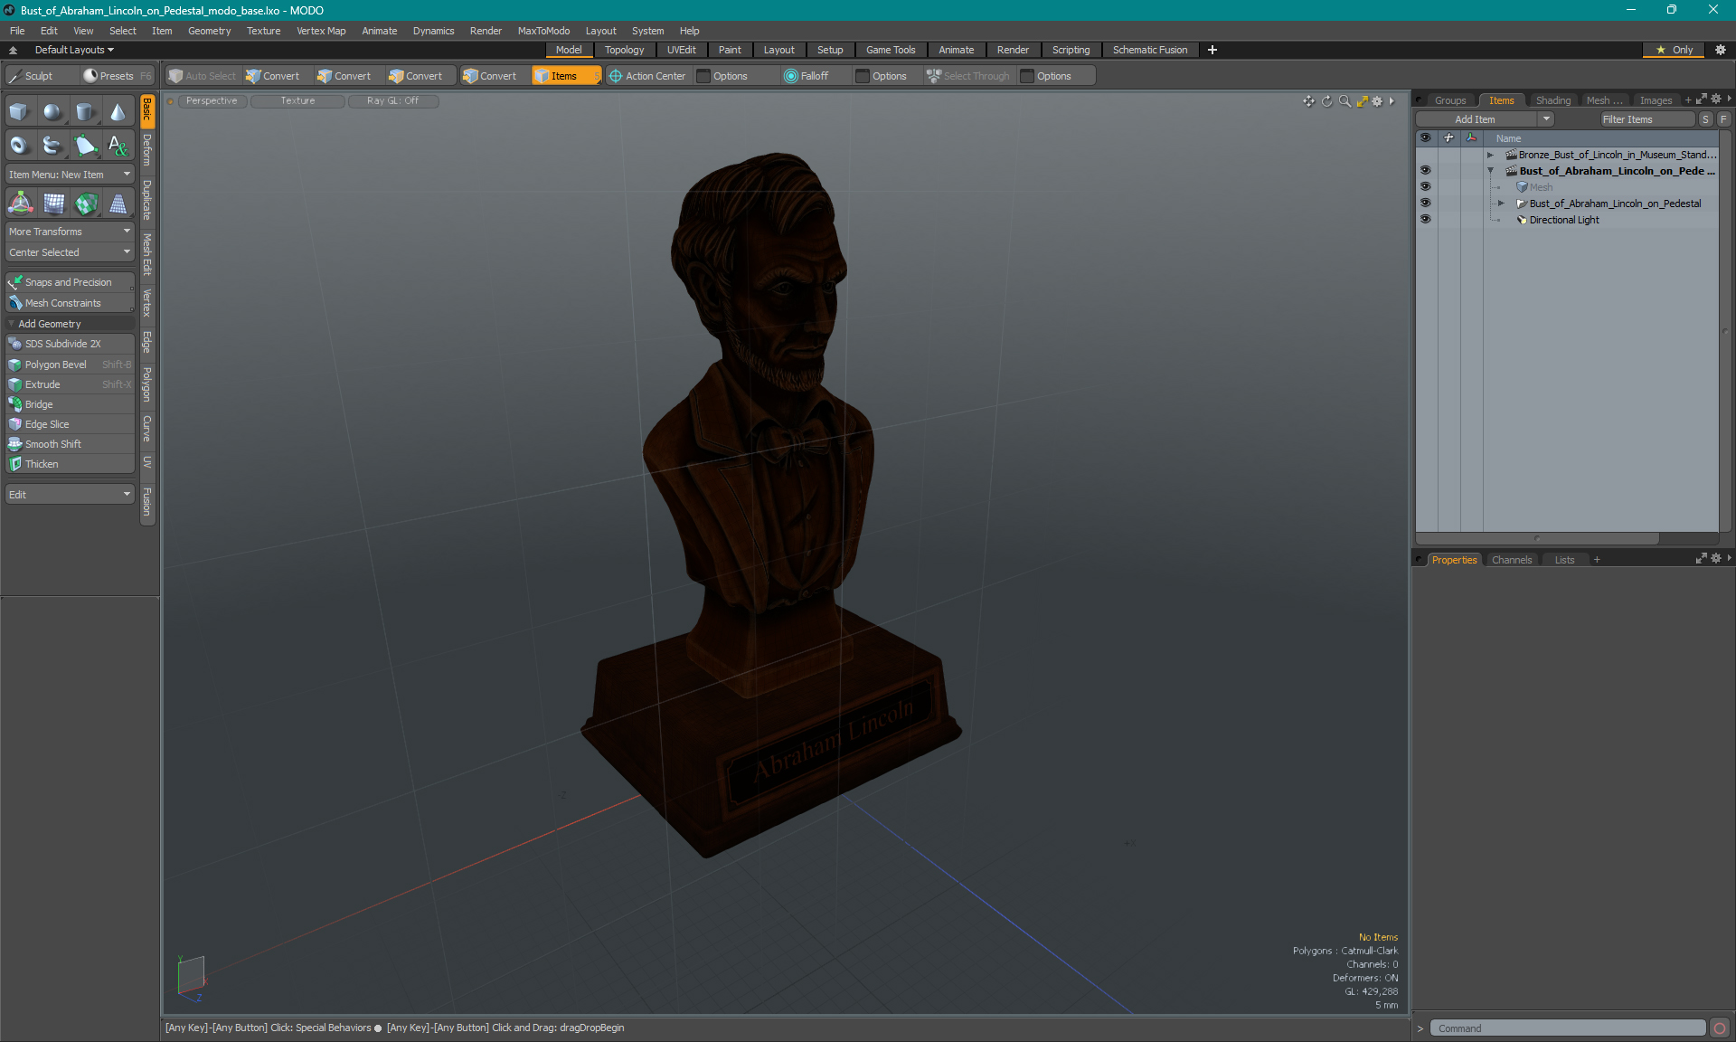This screenshot has width=1736, height=1042.
Task: Toggle visibility of Directional Light item
Action: [1425, 219]
